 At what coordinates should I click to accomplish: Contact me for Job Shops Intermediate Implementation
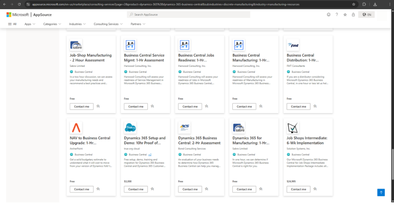[x=299, y=189]
